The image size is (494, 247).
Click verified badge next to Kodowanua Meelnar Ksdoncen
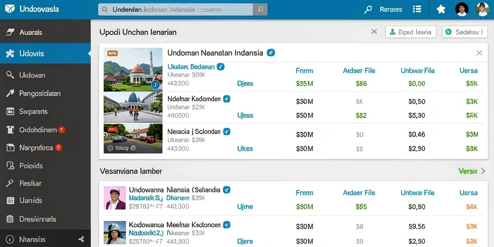(x=227, y=225)
